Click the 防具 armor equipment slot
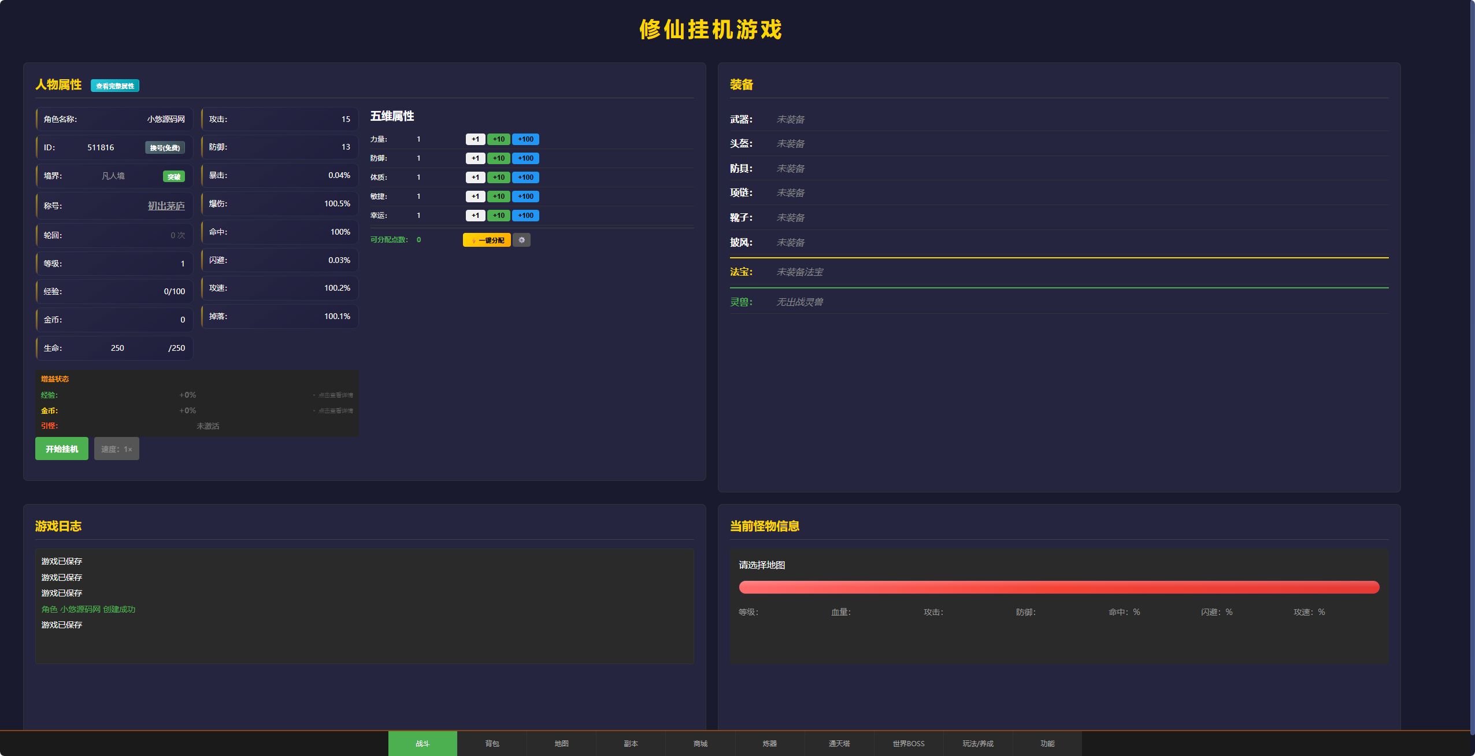The image size is (1475, 756). [x=1059, y=168]
